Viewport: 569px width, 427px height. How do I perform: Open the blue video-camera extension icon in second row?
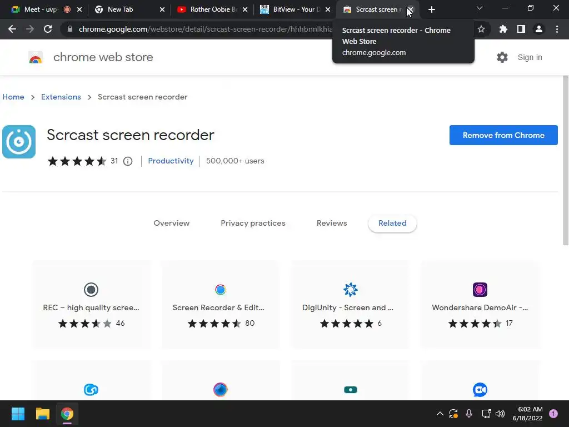pyautogui.click(x=480, y=390)
